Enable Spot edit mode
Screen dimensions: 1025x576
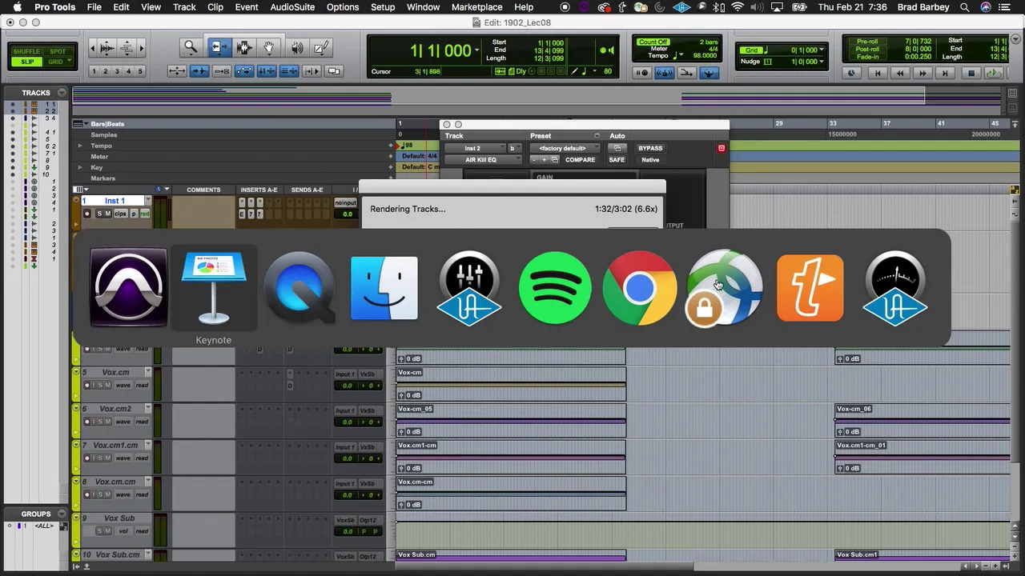point(58,51)
